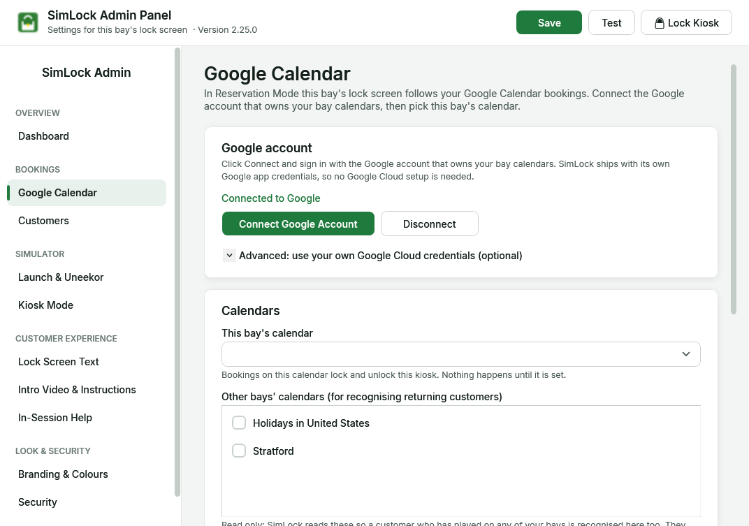Click the Advanced Google Cloud credentials text

coord(380,256)
